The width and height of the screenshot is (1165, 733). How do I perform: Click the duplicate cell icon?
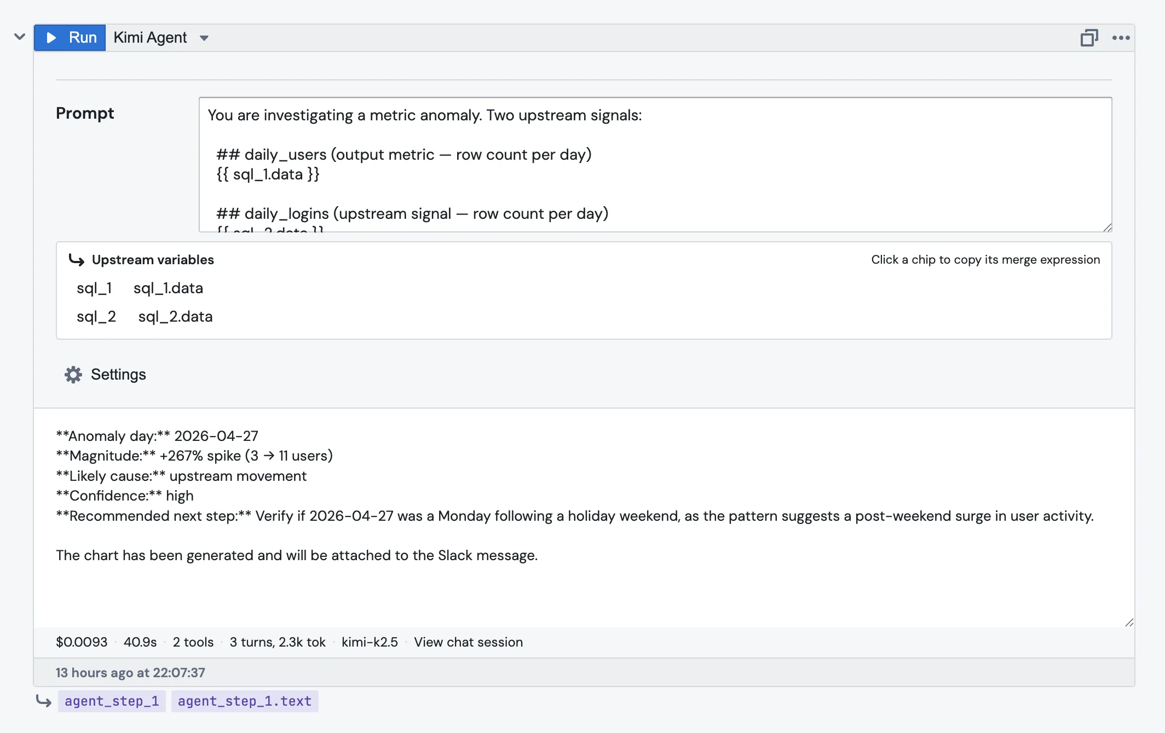coord(1089,38)
